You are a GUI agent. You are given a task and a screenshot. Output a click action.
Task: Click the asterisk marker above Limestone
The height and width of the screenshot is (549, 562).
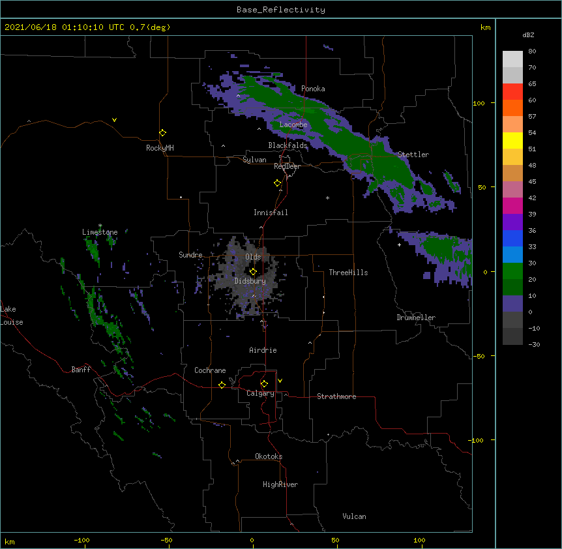(100, 226)
